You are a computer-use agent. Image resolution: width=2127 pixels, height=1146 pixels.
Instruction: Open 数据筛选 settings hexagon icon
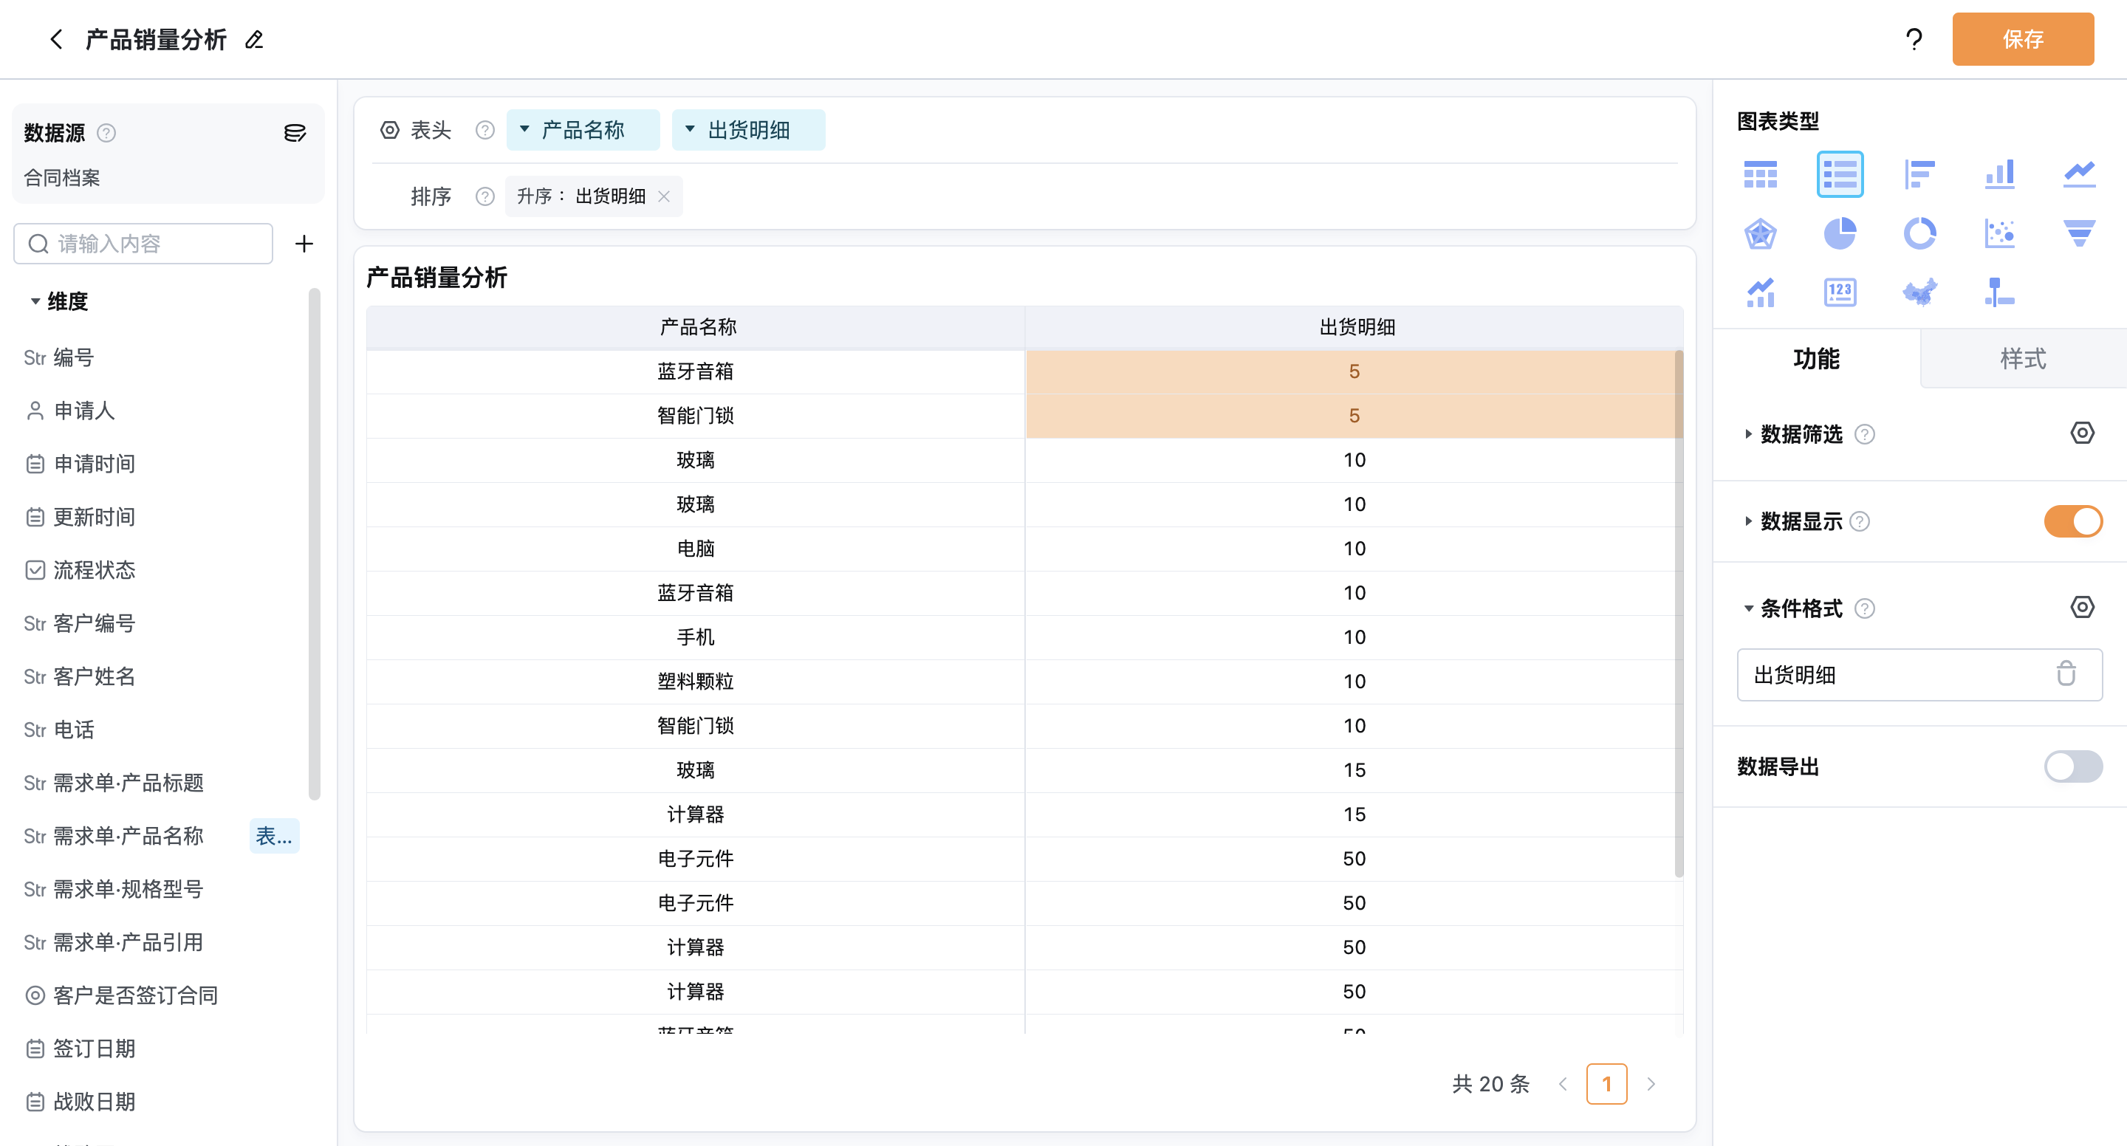(2082, 433)
